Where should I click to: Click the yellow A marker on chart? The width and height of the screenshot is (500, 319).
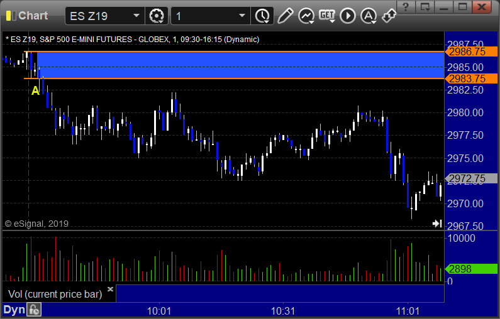[x=35, y=91]
